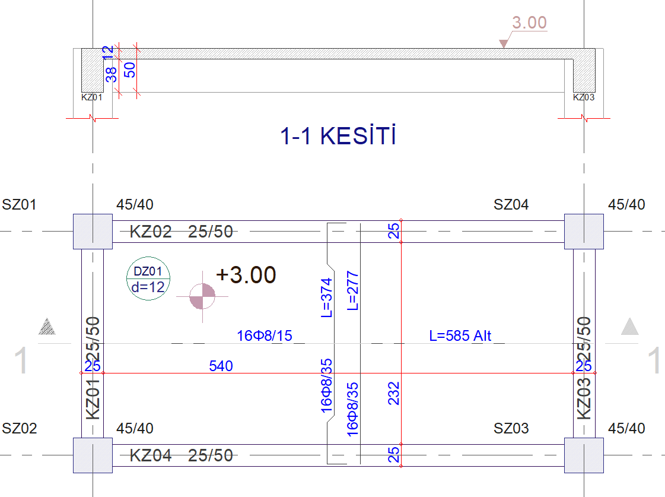Select the +3.00 elevation text in plan
The image size is (665, 497).
[x=246, y=275]
